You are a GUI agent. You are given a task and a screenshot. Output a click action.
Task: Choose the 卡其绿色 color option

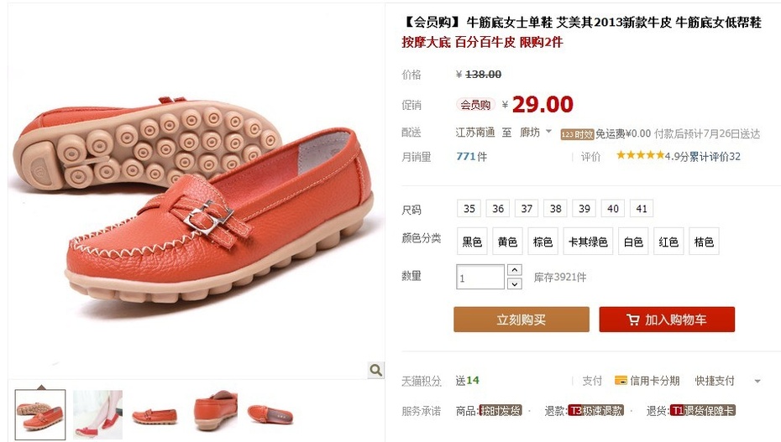coord(588,242)
